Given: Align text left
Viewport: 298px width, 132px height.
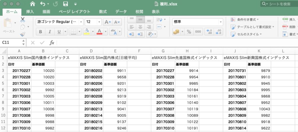Looking at the screenshot, I should point(132,27).
